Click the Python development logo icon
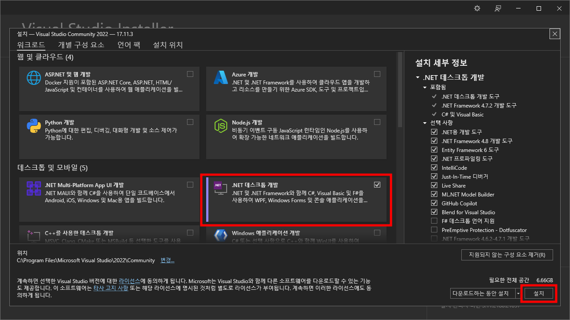 (34, 126)
